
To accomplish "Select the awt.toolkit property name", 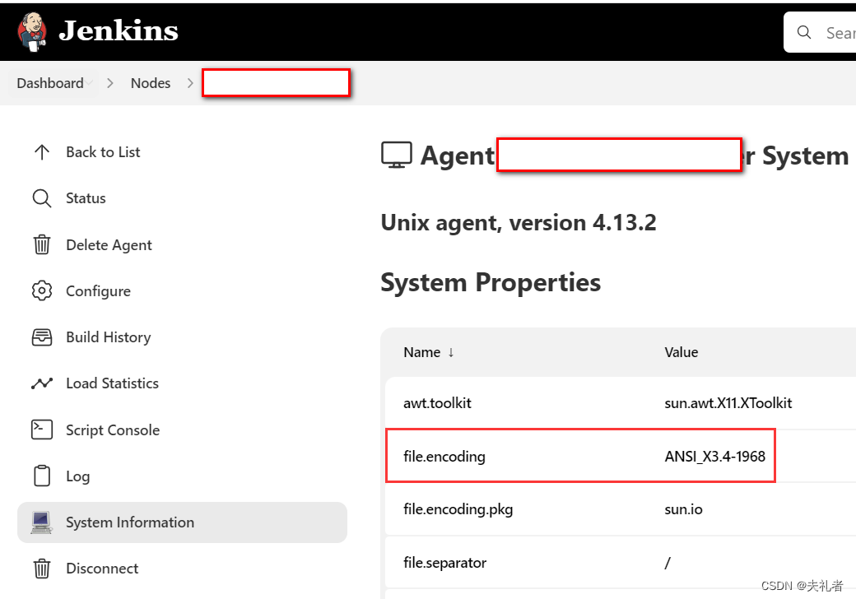I will pos(437,403).
